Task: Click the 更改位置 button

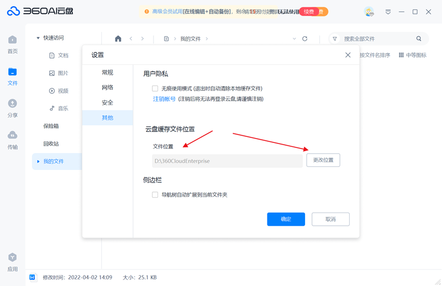Action: click(x=323, y=160)
